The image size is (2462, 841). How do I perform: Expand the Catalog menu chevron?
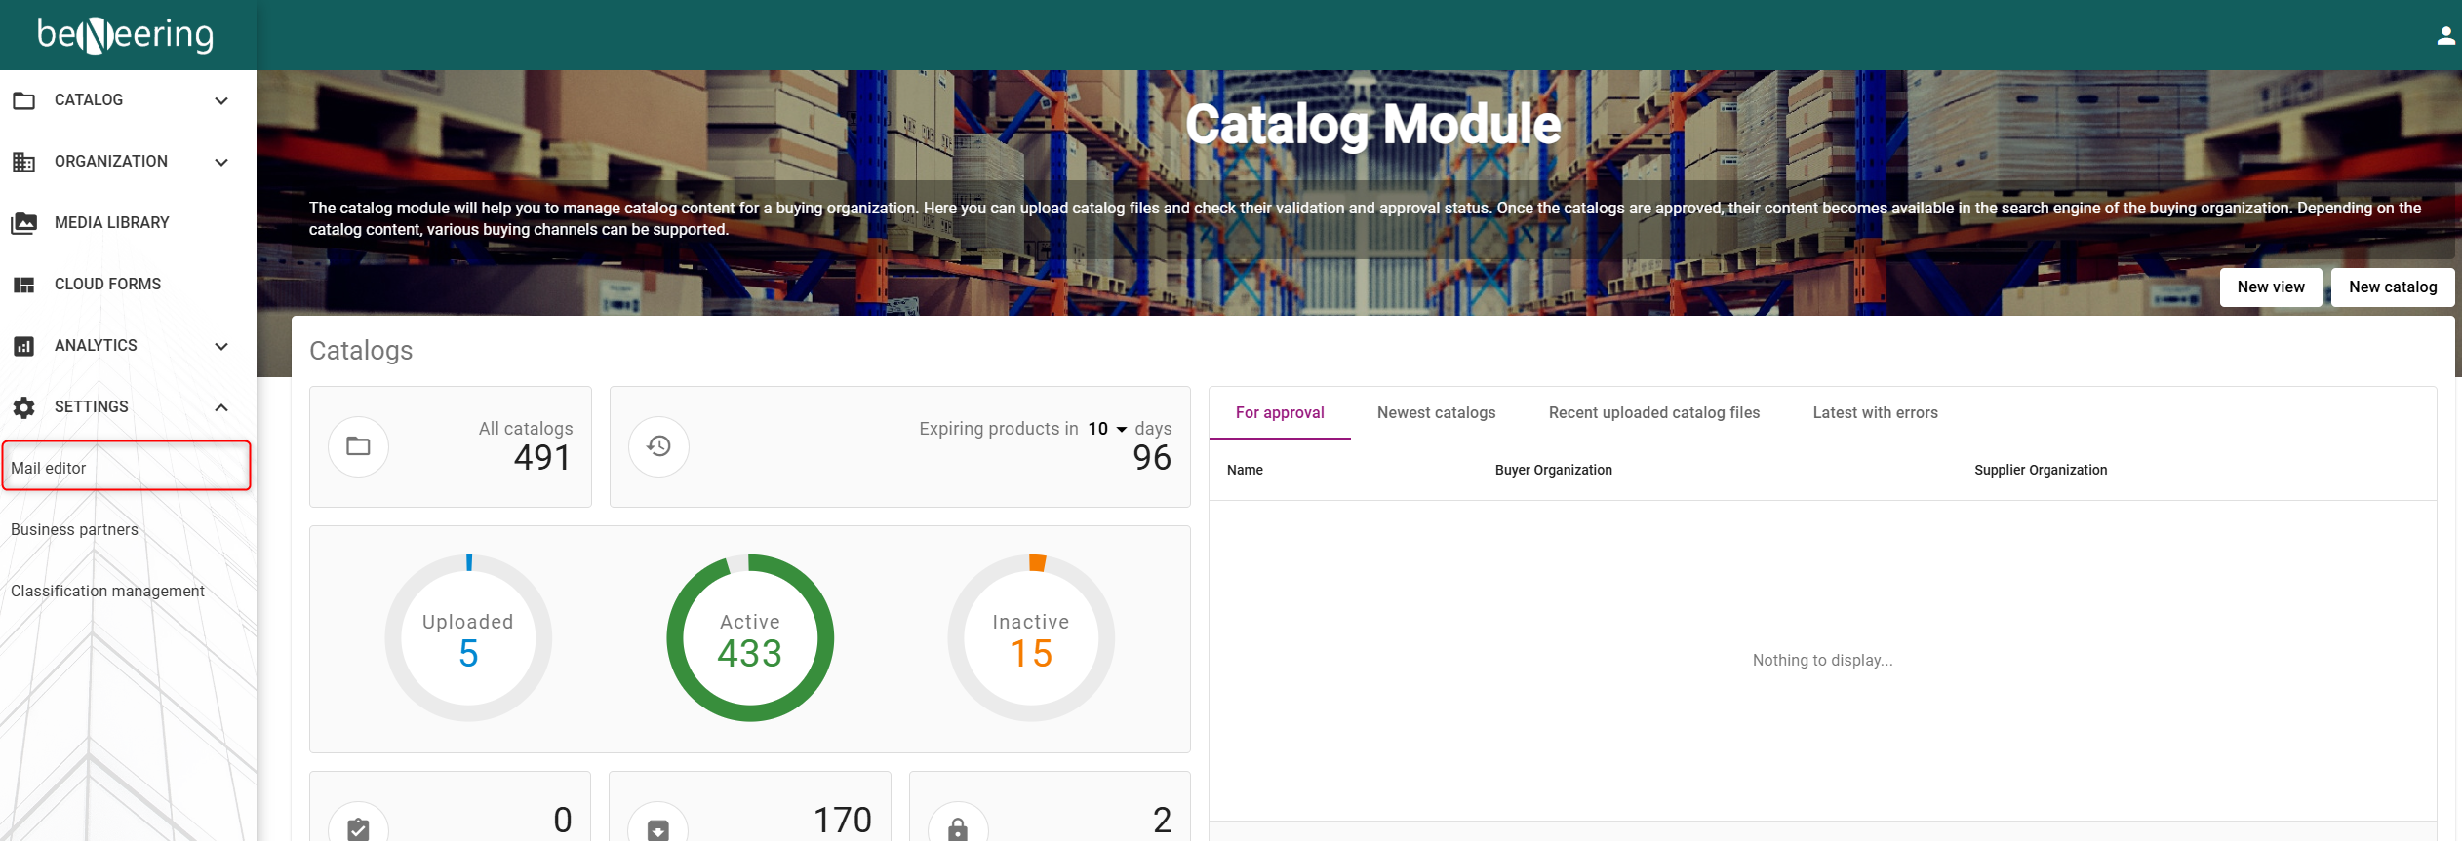pyautogui.click(x=221, y=100)
